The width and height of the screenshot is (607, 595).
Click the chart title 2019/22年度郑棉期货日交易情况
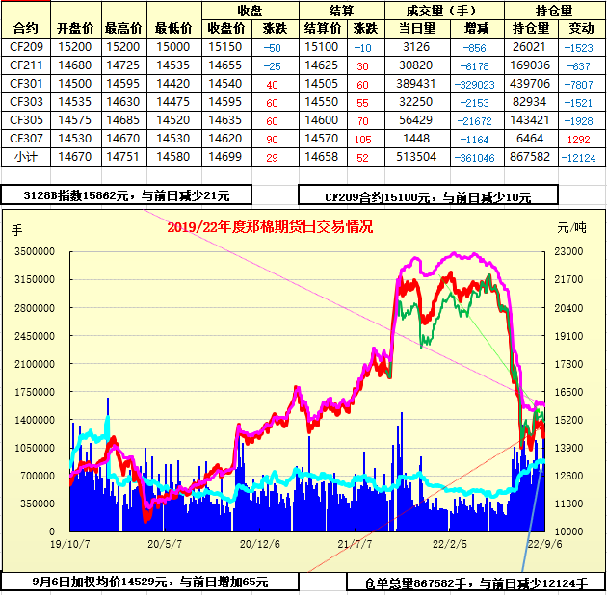(x=270, y=227)
